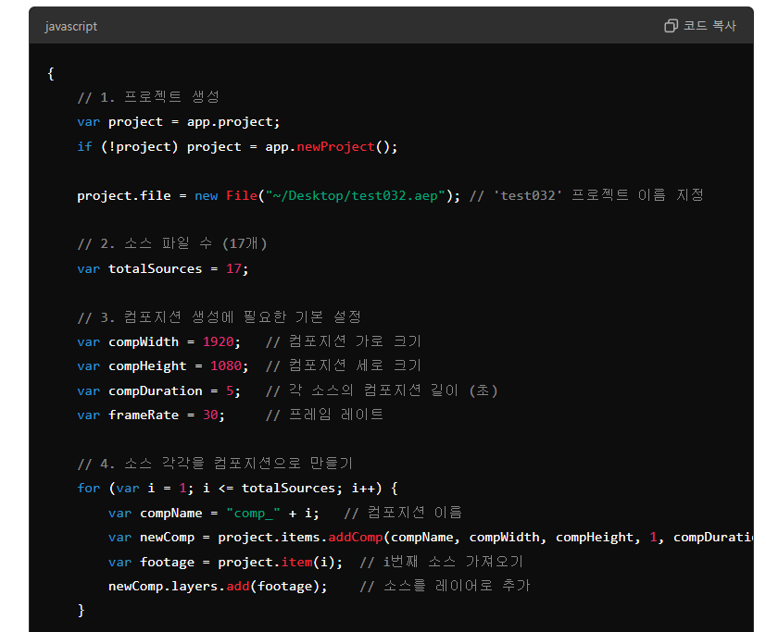Screen dimensions: 766x632
Task: Click the string "comp_" in compName line
Action: [x=253, y=514]
